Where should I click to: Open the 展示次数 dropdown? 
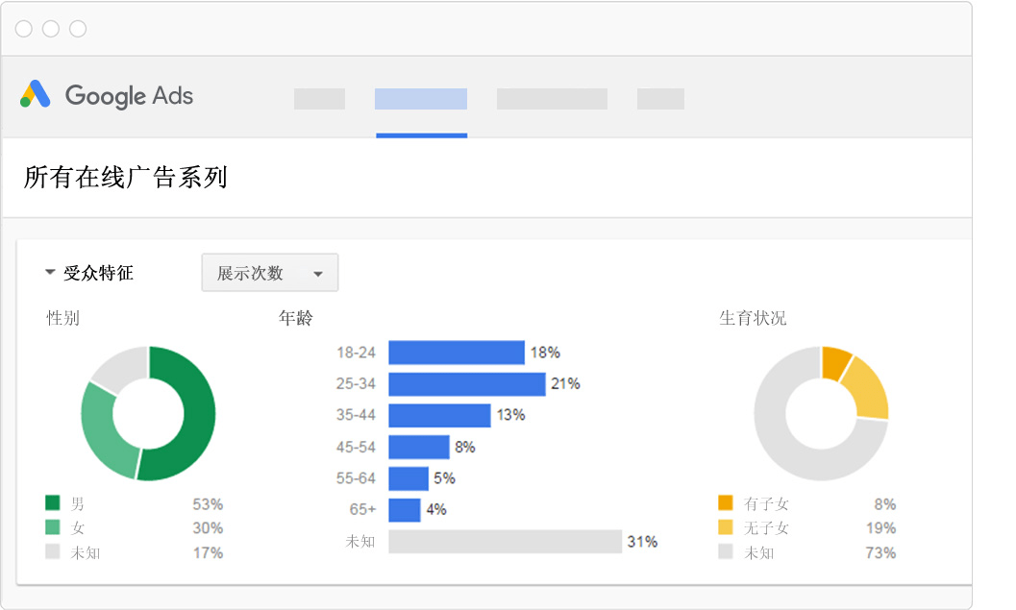pyautogui.click(x=269, y=272)
